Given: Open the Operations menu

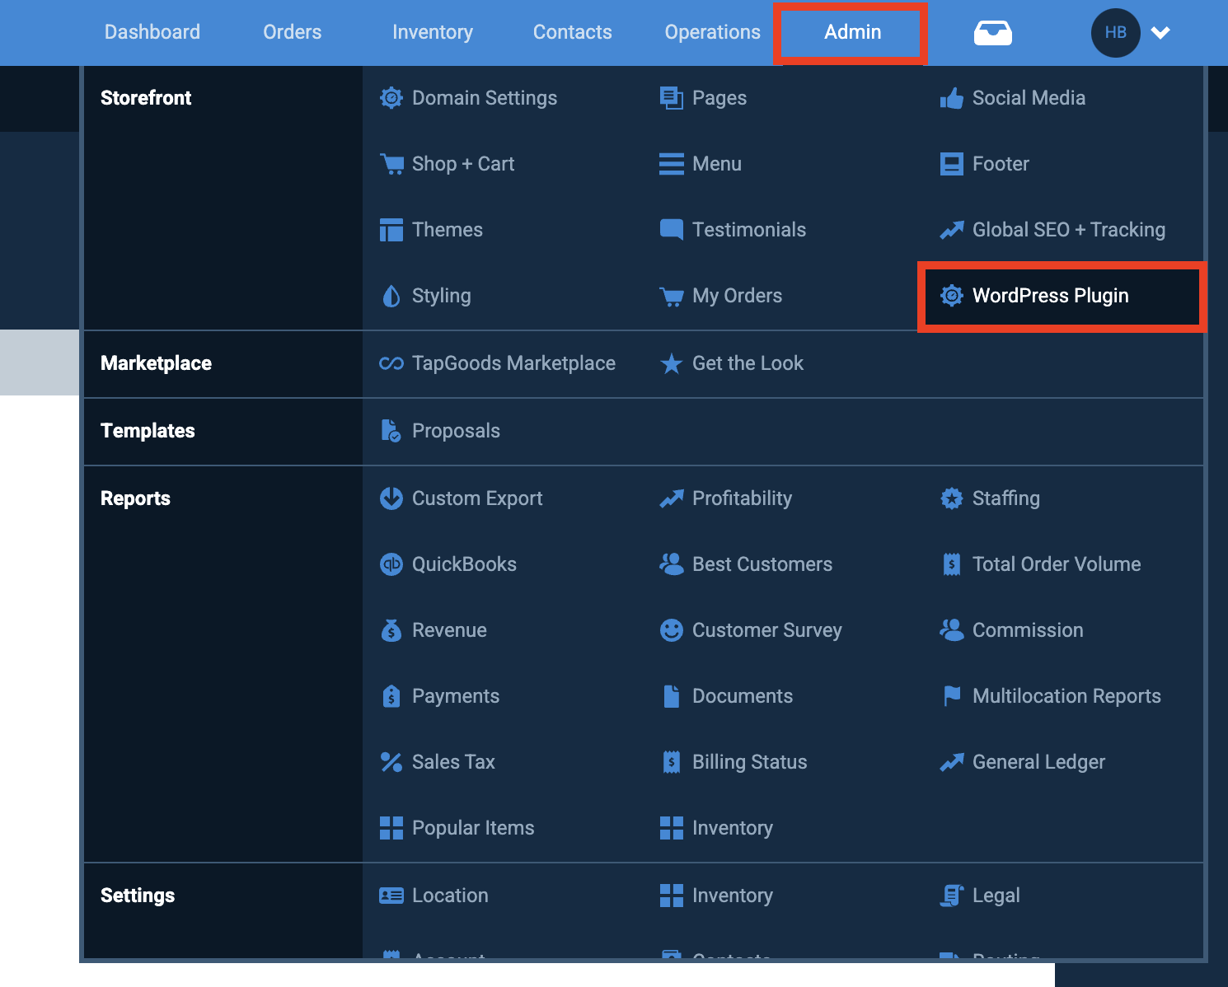Looking at the screenshot, I should coord(712,31).
